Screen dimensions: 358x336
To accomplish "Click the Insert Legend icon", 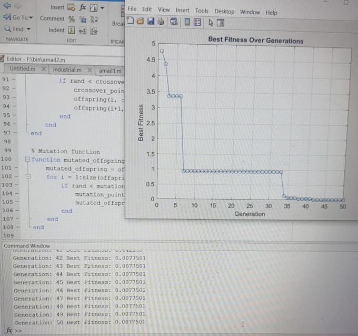I will click(197, 23).
